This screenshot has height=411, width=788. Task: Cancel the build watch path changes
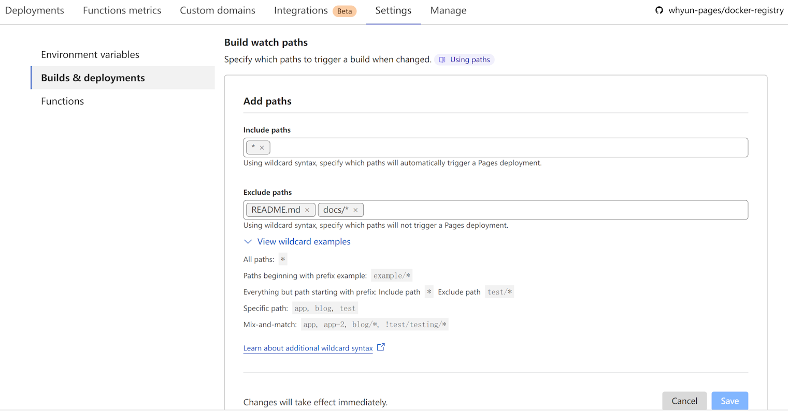[684, 401]
